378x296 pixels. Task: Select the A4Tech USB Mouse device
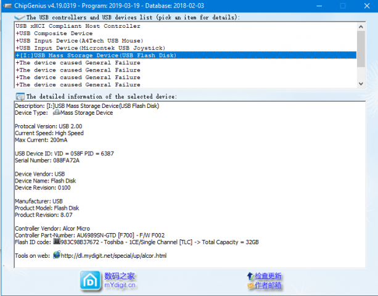click(x=186, y=41)
